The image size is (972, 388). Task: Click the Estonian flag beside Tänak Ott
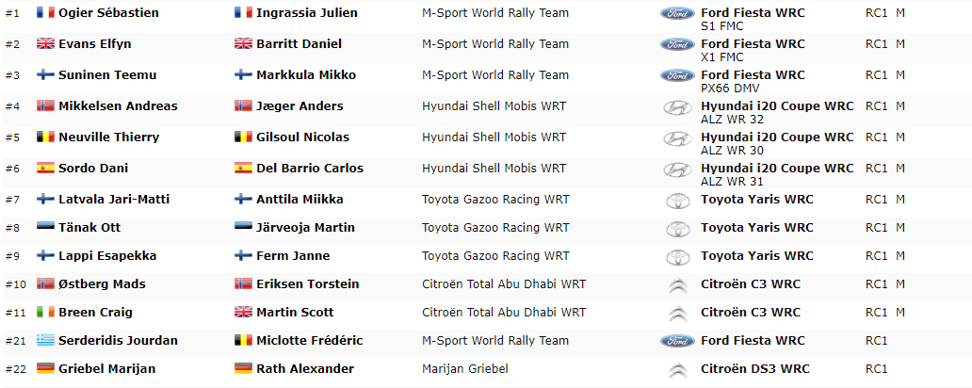[45, 227]
